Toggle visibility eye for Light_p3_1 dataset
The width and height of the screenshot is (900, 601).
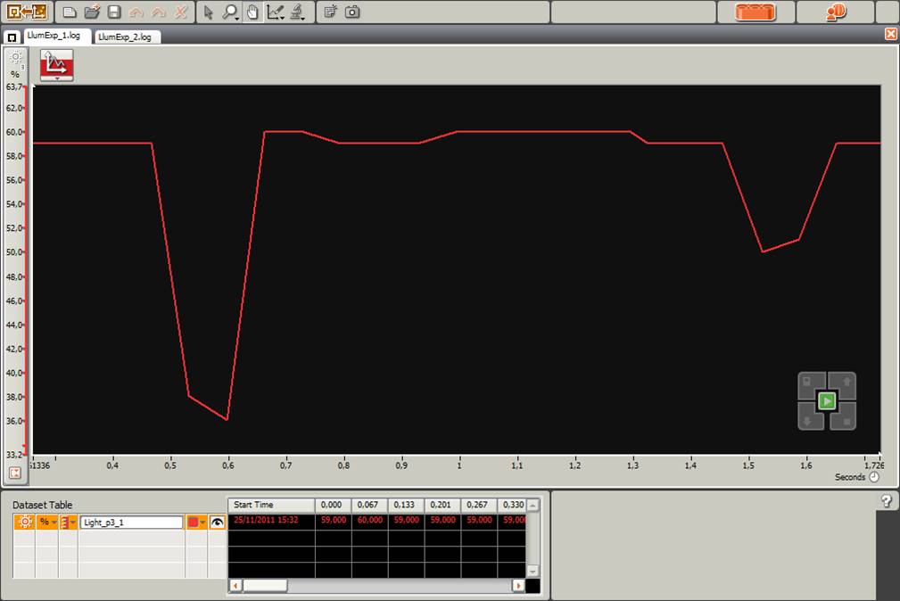click(x=217, y=523)
